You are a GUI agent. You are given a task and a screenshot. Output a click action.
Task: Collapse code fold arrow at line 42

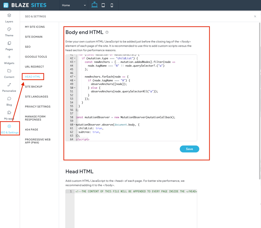coord(75,58)
